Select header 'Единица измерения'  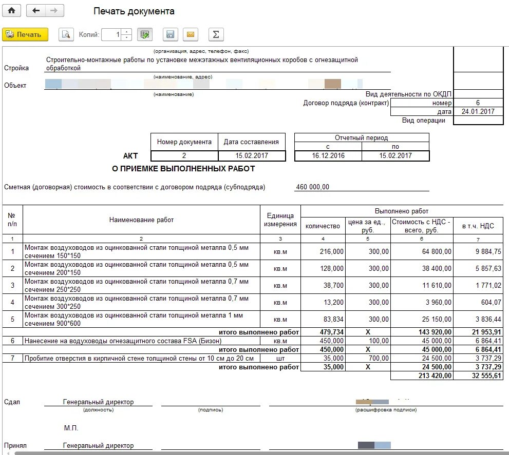pyautogui.click(x=280, y=220)
